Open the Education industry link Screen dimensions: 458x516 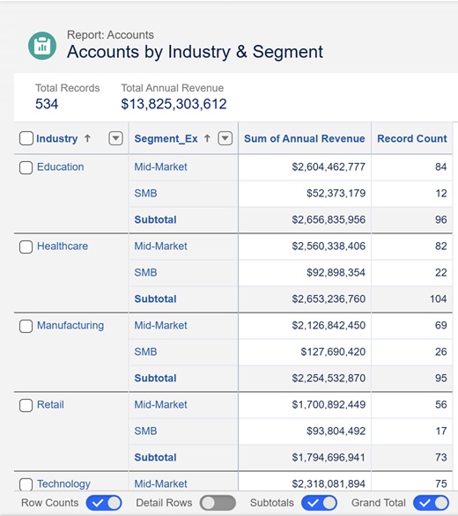(60, 166)
